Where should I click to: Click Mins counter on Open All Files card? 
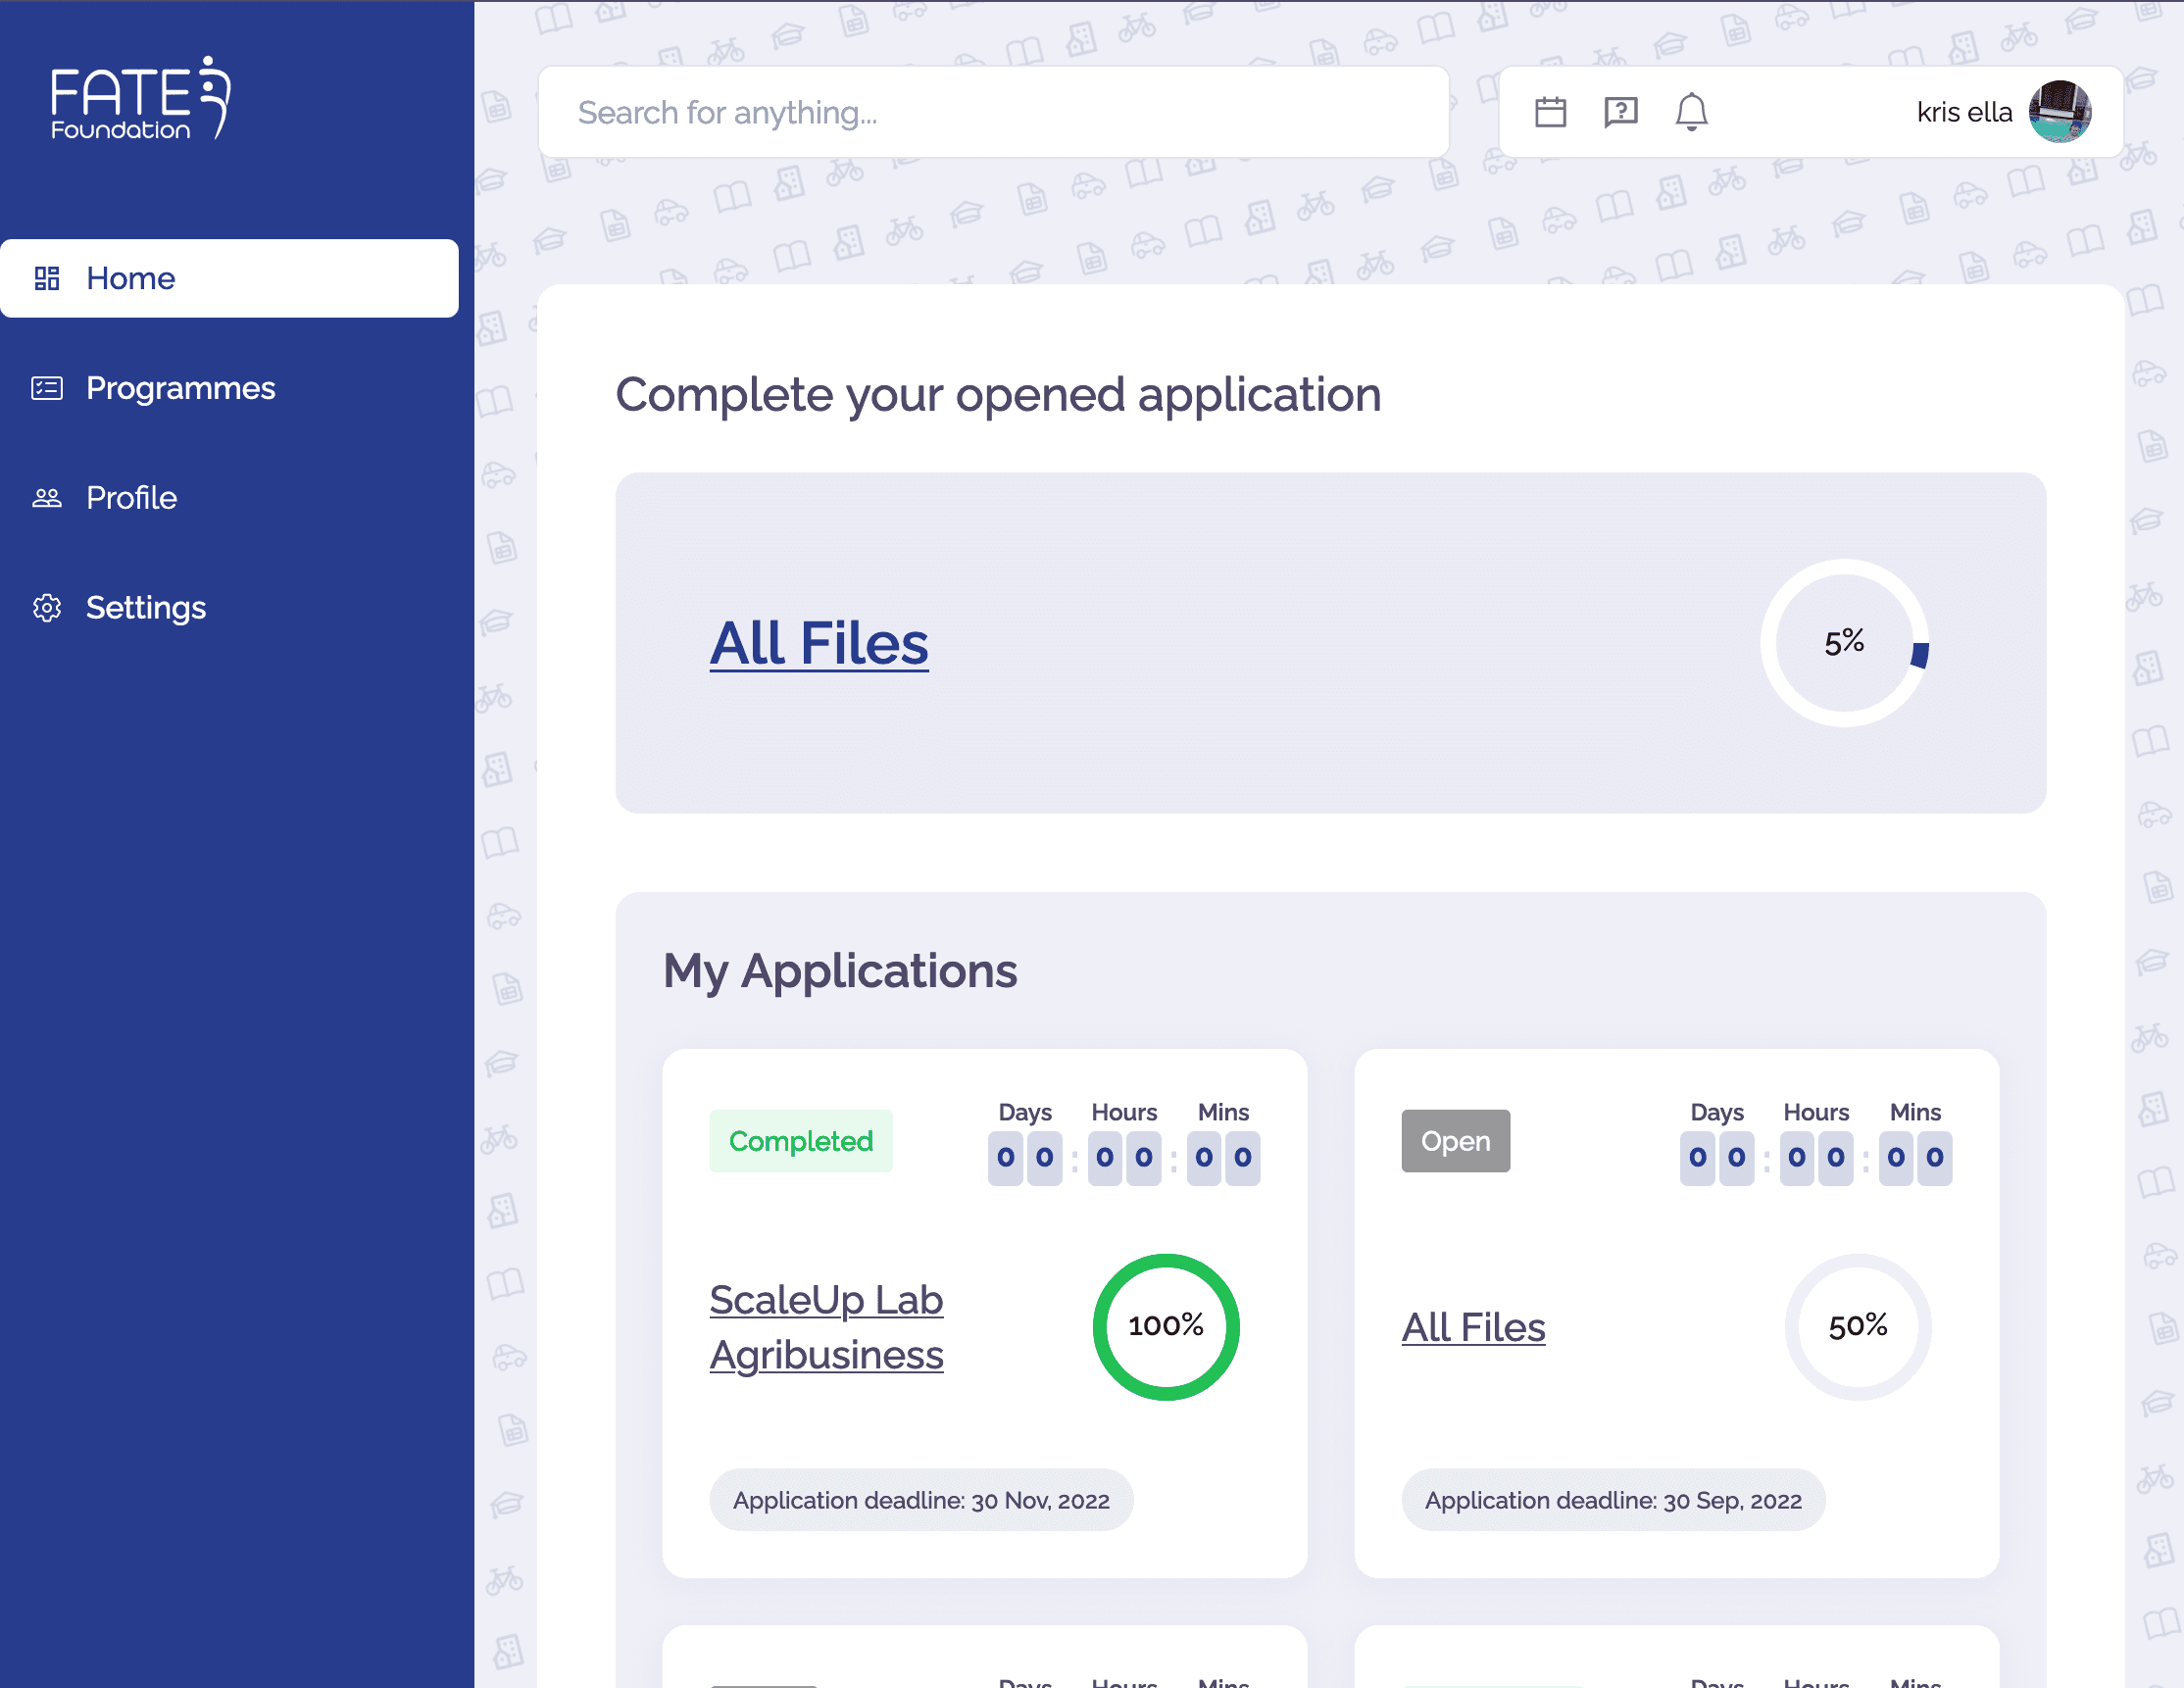pyautogui.click(x=1915, y=1158)
